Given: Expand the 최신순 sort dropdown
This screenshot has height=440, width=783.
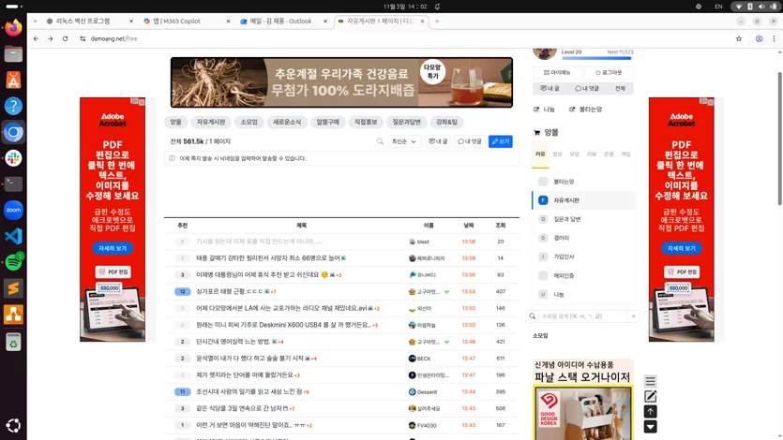Looking at the screenshot, I should click(403, 141).
